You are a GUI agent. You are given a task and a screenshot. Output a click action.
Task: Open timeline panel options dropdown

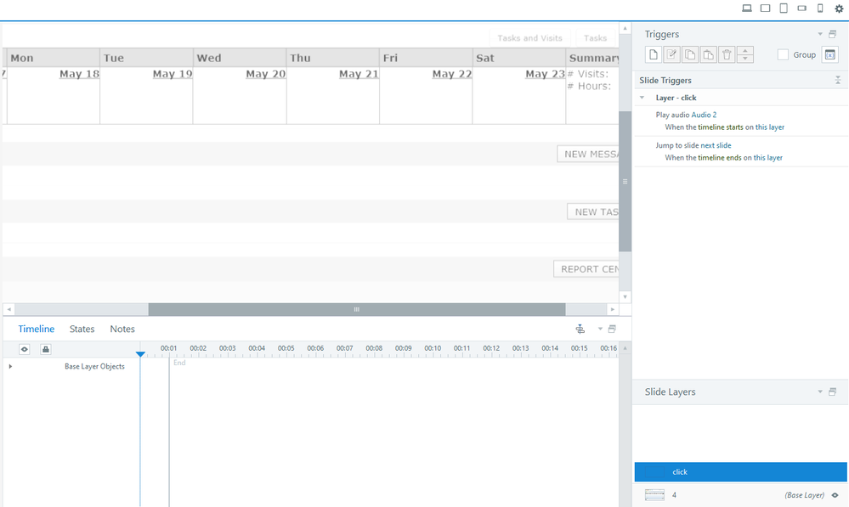point(600,329)
